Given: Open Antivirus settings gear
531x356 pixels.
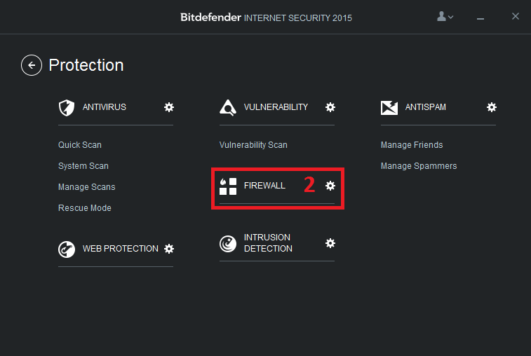Looking at the screenshot, I should (169, 107).
